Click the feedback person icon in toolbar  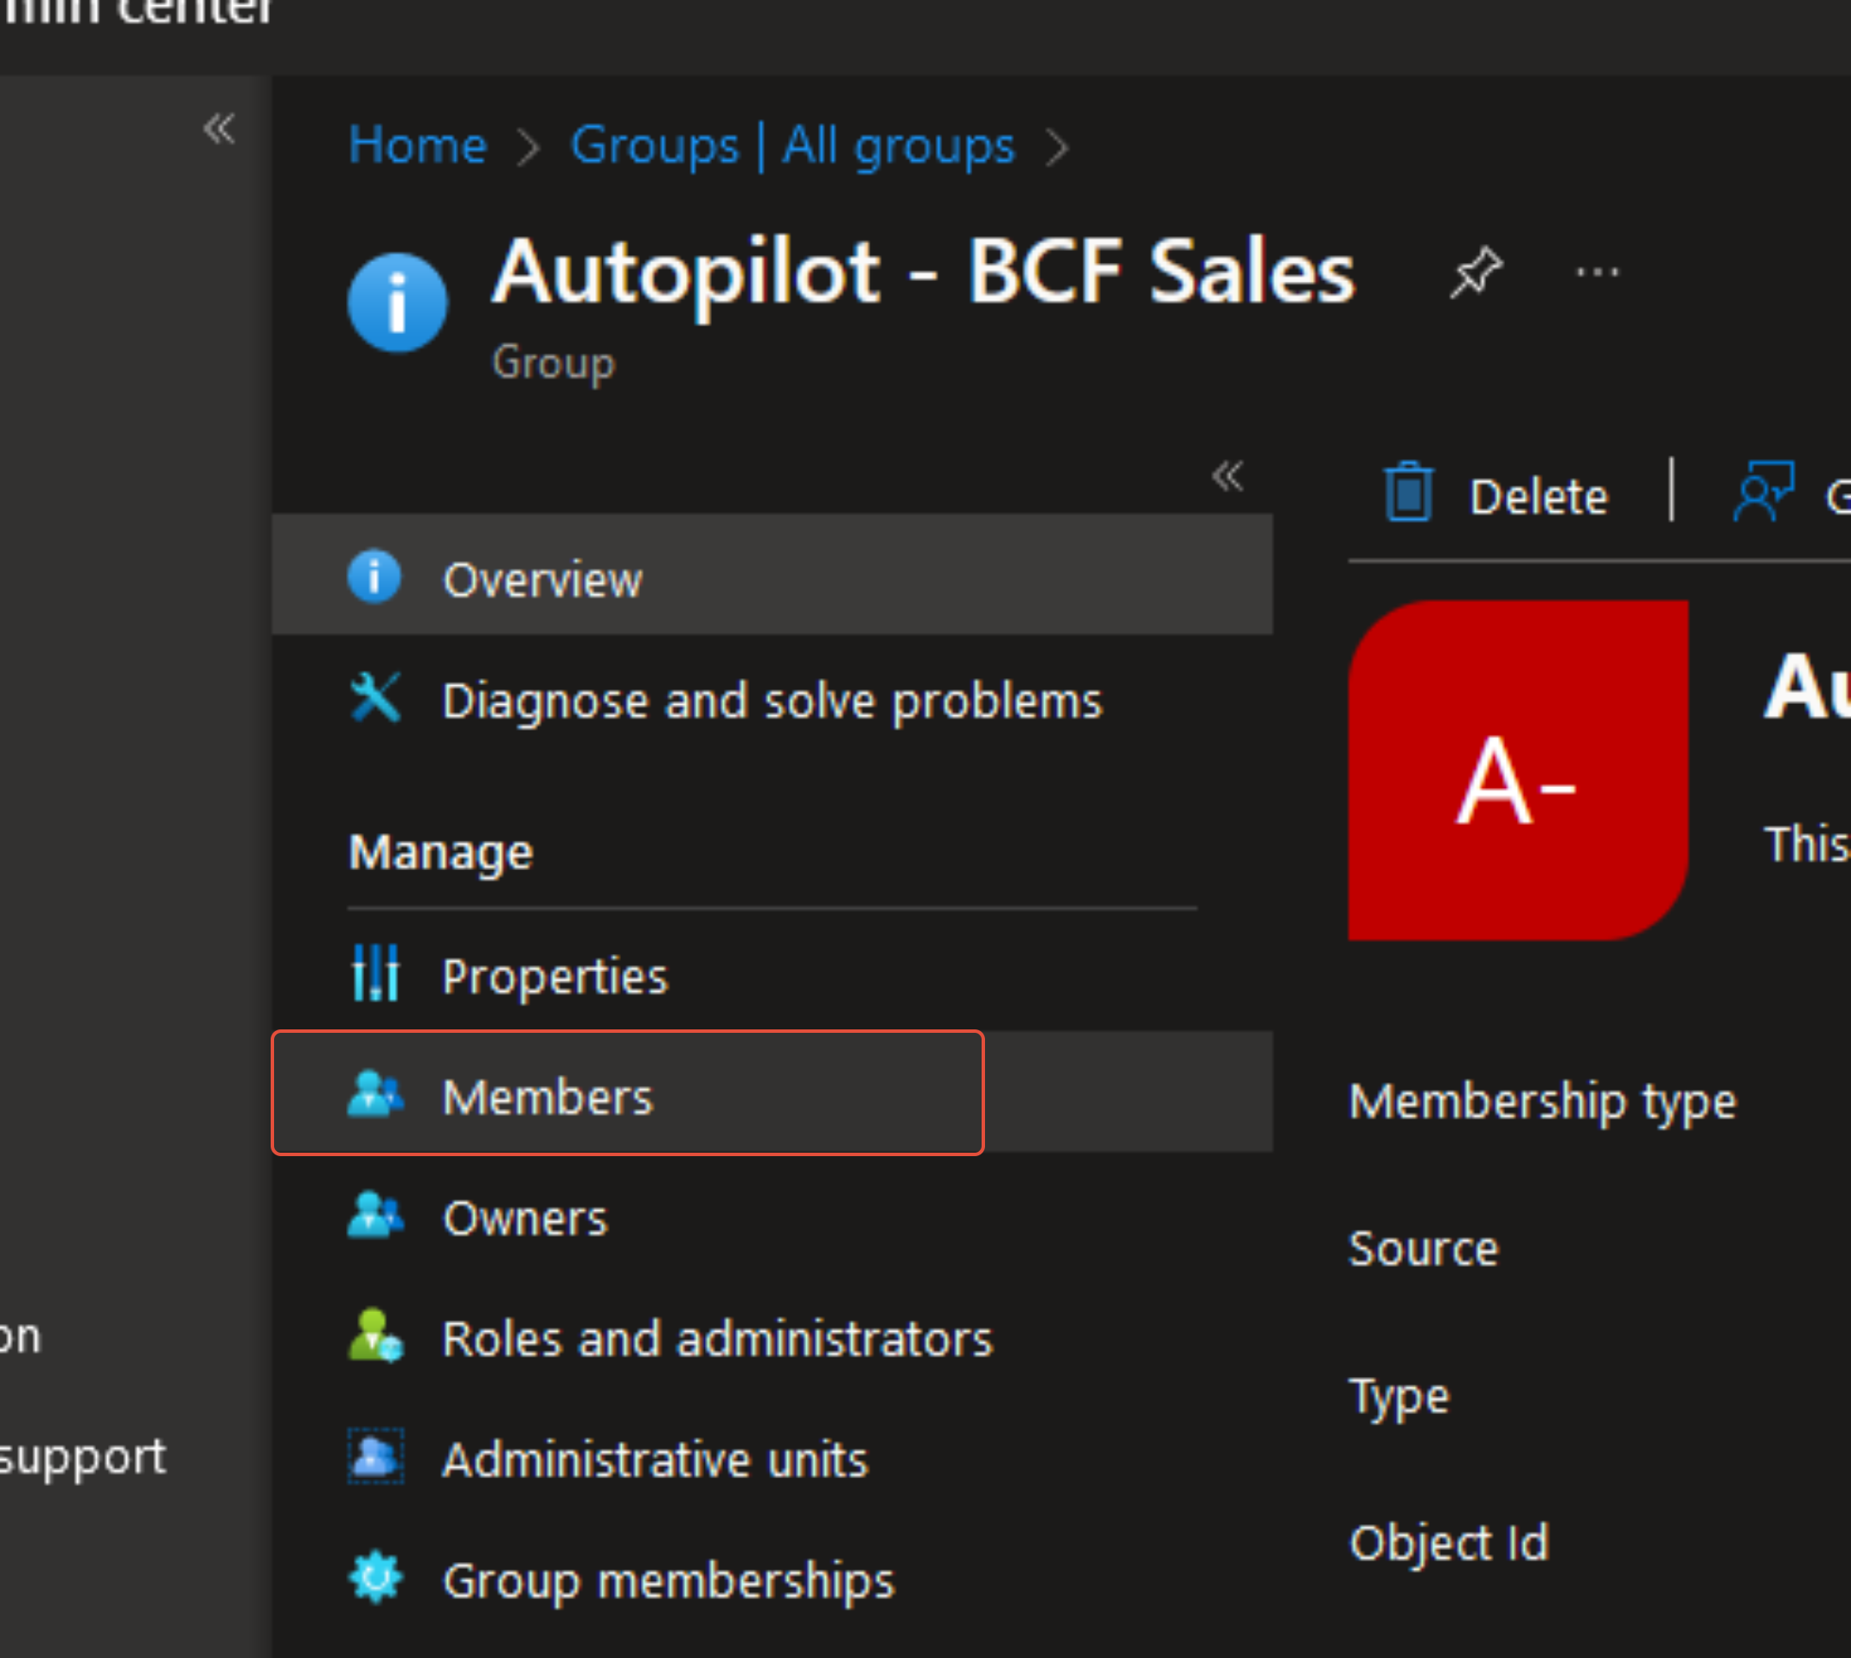pyautogui.click(x=1764, y=491)
